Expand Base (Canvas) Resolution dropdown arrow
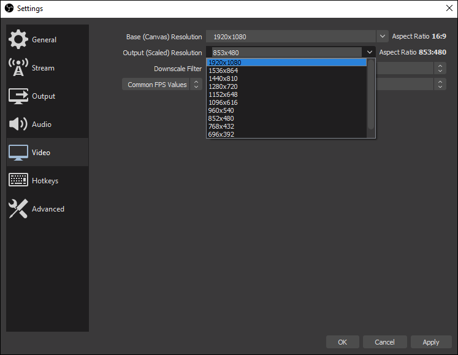Screen dimensions: 458x355 tap(383, 37)
